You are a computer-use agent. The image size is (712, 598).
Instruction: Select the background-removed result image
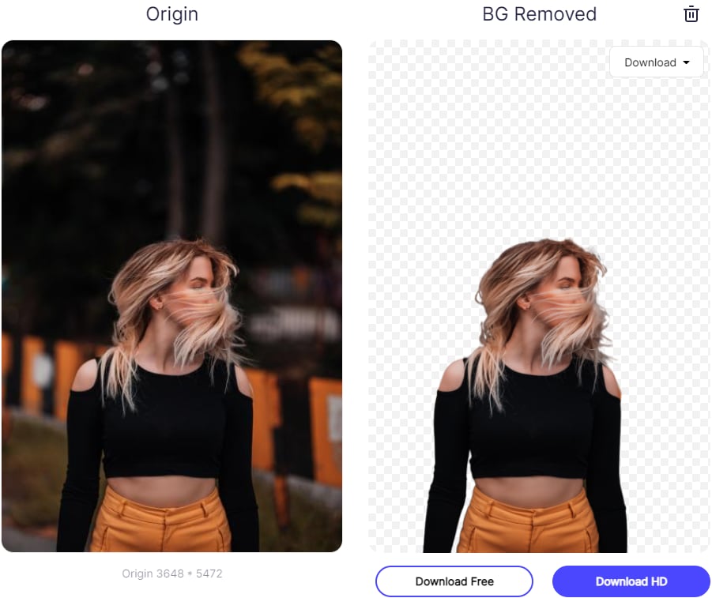[x=538, y=296]
